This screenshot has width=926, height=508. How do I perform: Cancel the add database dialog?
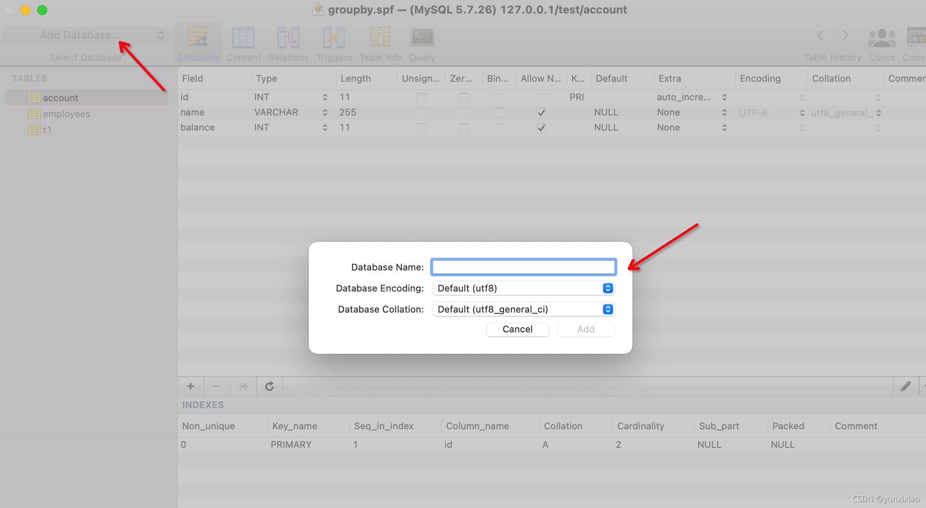(x=517, y=329)
